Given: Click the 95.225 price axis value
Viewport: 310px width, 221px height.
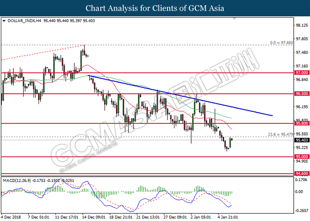Looking at the screenshot, I should (302, 148).
